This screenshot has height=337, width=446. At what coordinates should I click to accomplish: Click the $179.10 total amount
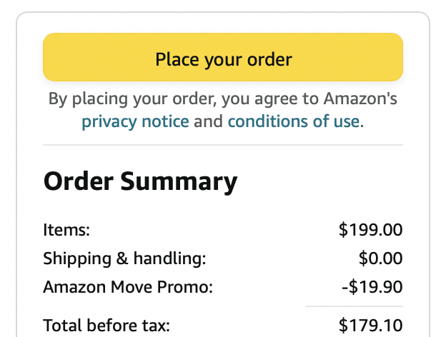tap(370, 326)
